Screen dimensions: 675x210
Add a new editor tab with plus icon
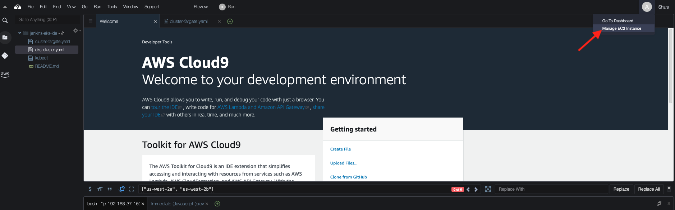click(230, 22)
